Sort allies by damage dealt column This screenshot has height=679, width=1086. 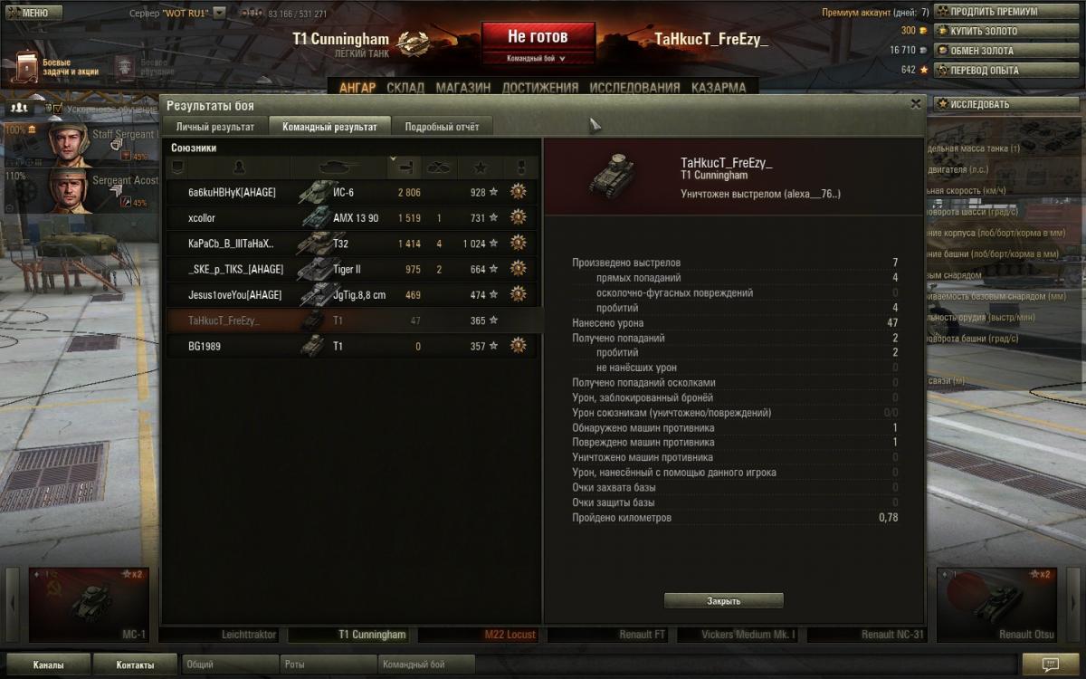coord(405,167)
